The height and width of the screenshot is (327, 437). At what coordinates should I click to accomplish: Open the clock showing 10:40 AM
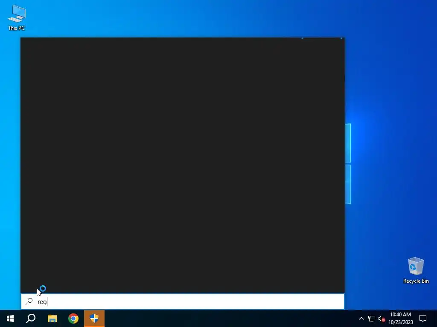pyautogui.click(x=400, y=318)
